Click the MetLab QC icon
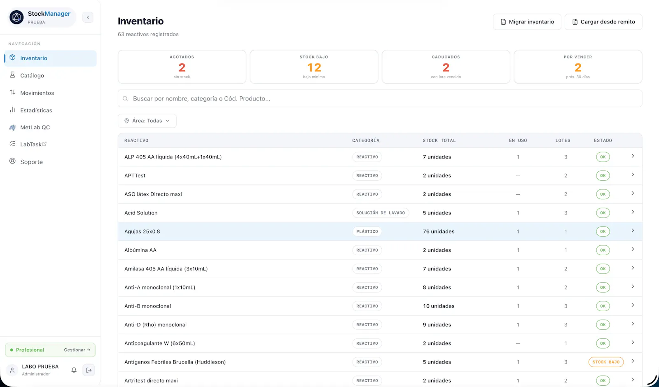The height and width of the screenshot is (387, 659). pos(12,127)
